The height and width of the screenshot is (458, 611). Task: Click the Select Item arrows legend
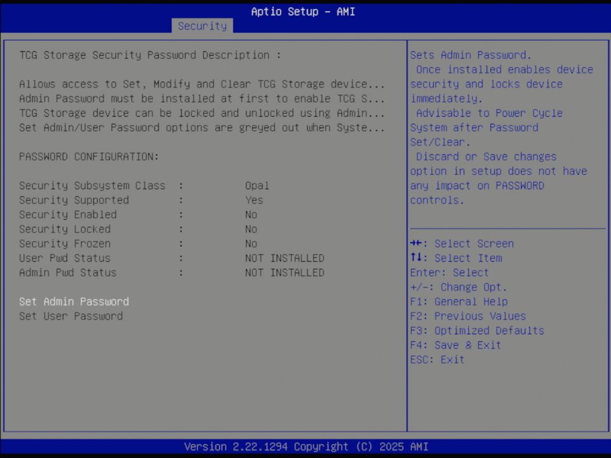pos(455,258)
